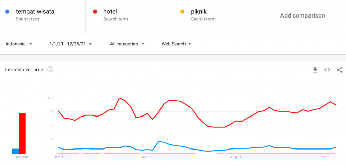This screenshot has height=166, width=346.
Task: Edit the tempat wisata search term
Action: point(35,12)
